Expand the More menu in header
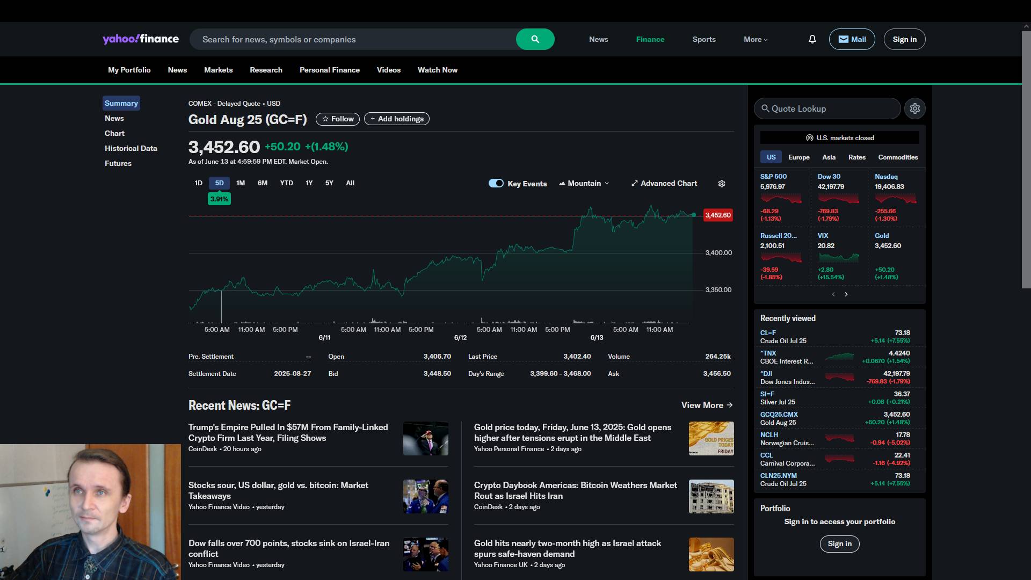Screen dimensions: 1031x580 click(756, 39)
